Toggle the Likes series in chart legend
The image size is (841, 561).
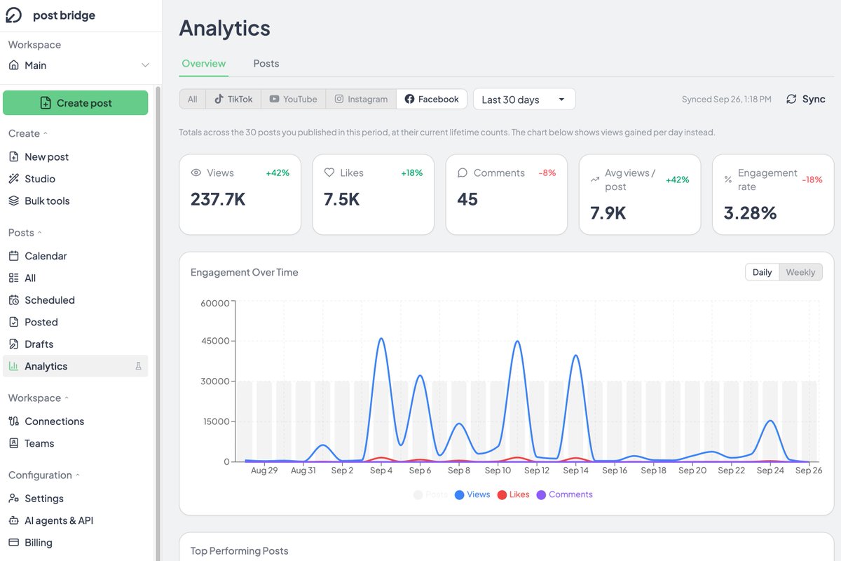513,494
